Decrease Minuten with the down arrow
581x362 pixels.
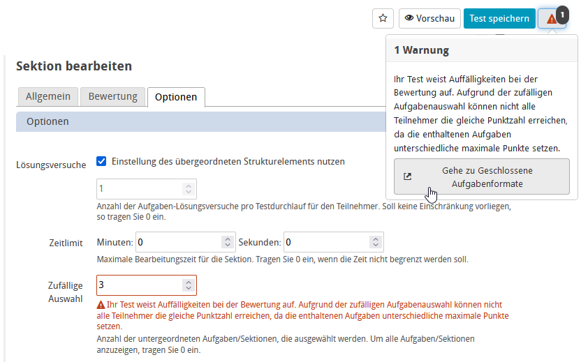pyautogui.click(x=228, y=246)
